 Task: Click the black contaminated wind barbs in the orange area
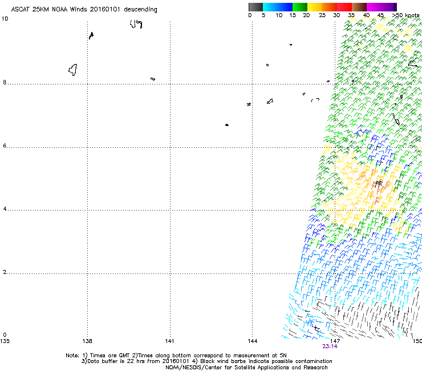(x=379, y=184)
